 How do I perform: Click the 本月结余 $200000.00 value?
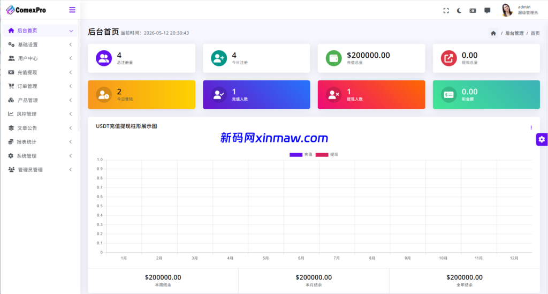pyautogui.click(x=314, y=277)
